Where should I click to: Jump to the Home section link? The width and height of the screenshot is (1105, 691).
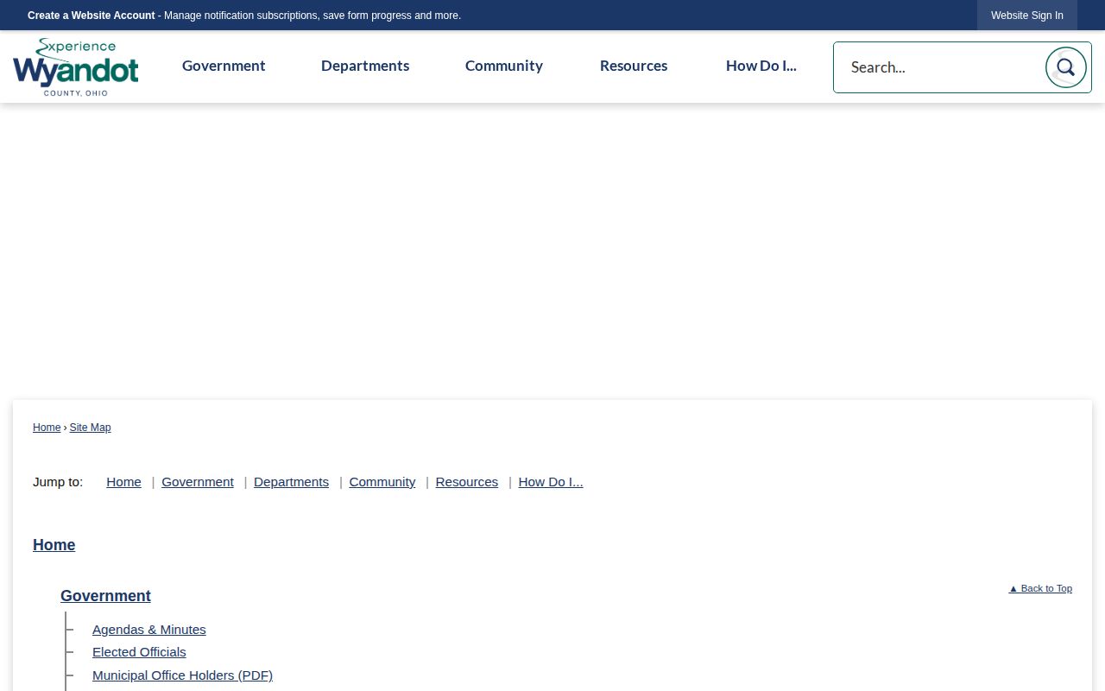123,482
